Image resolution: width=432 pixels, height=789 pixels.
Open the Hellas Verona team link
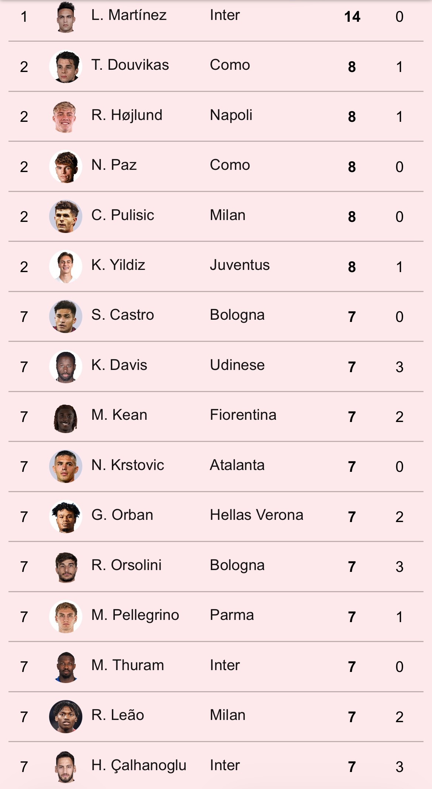click(256, 515)
